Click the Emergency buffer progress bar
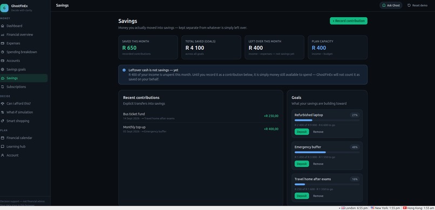 pyautogui.click(x=327, y=152)
